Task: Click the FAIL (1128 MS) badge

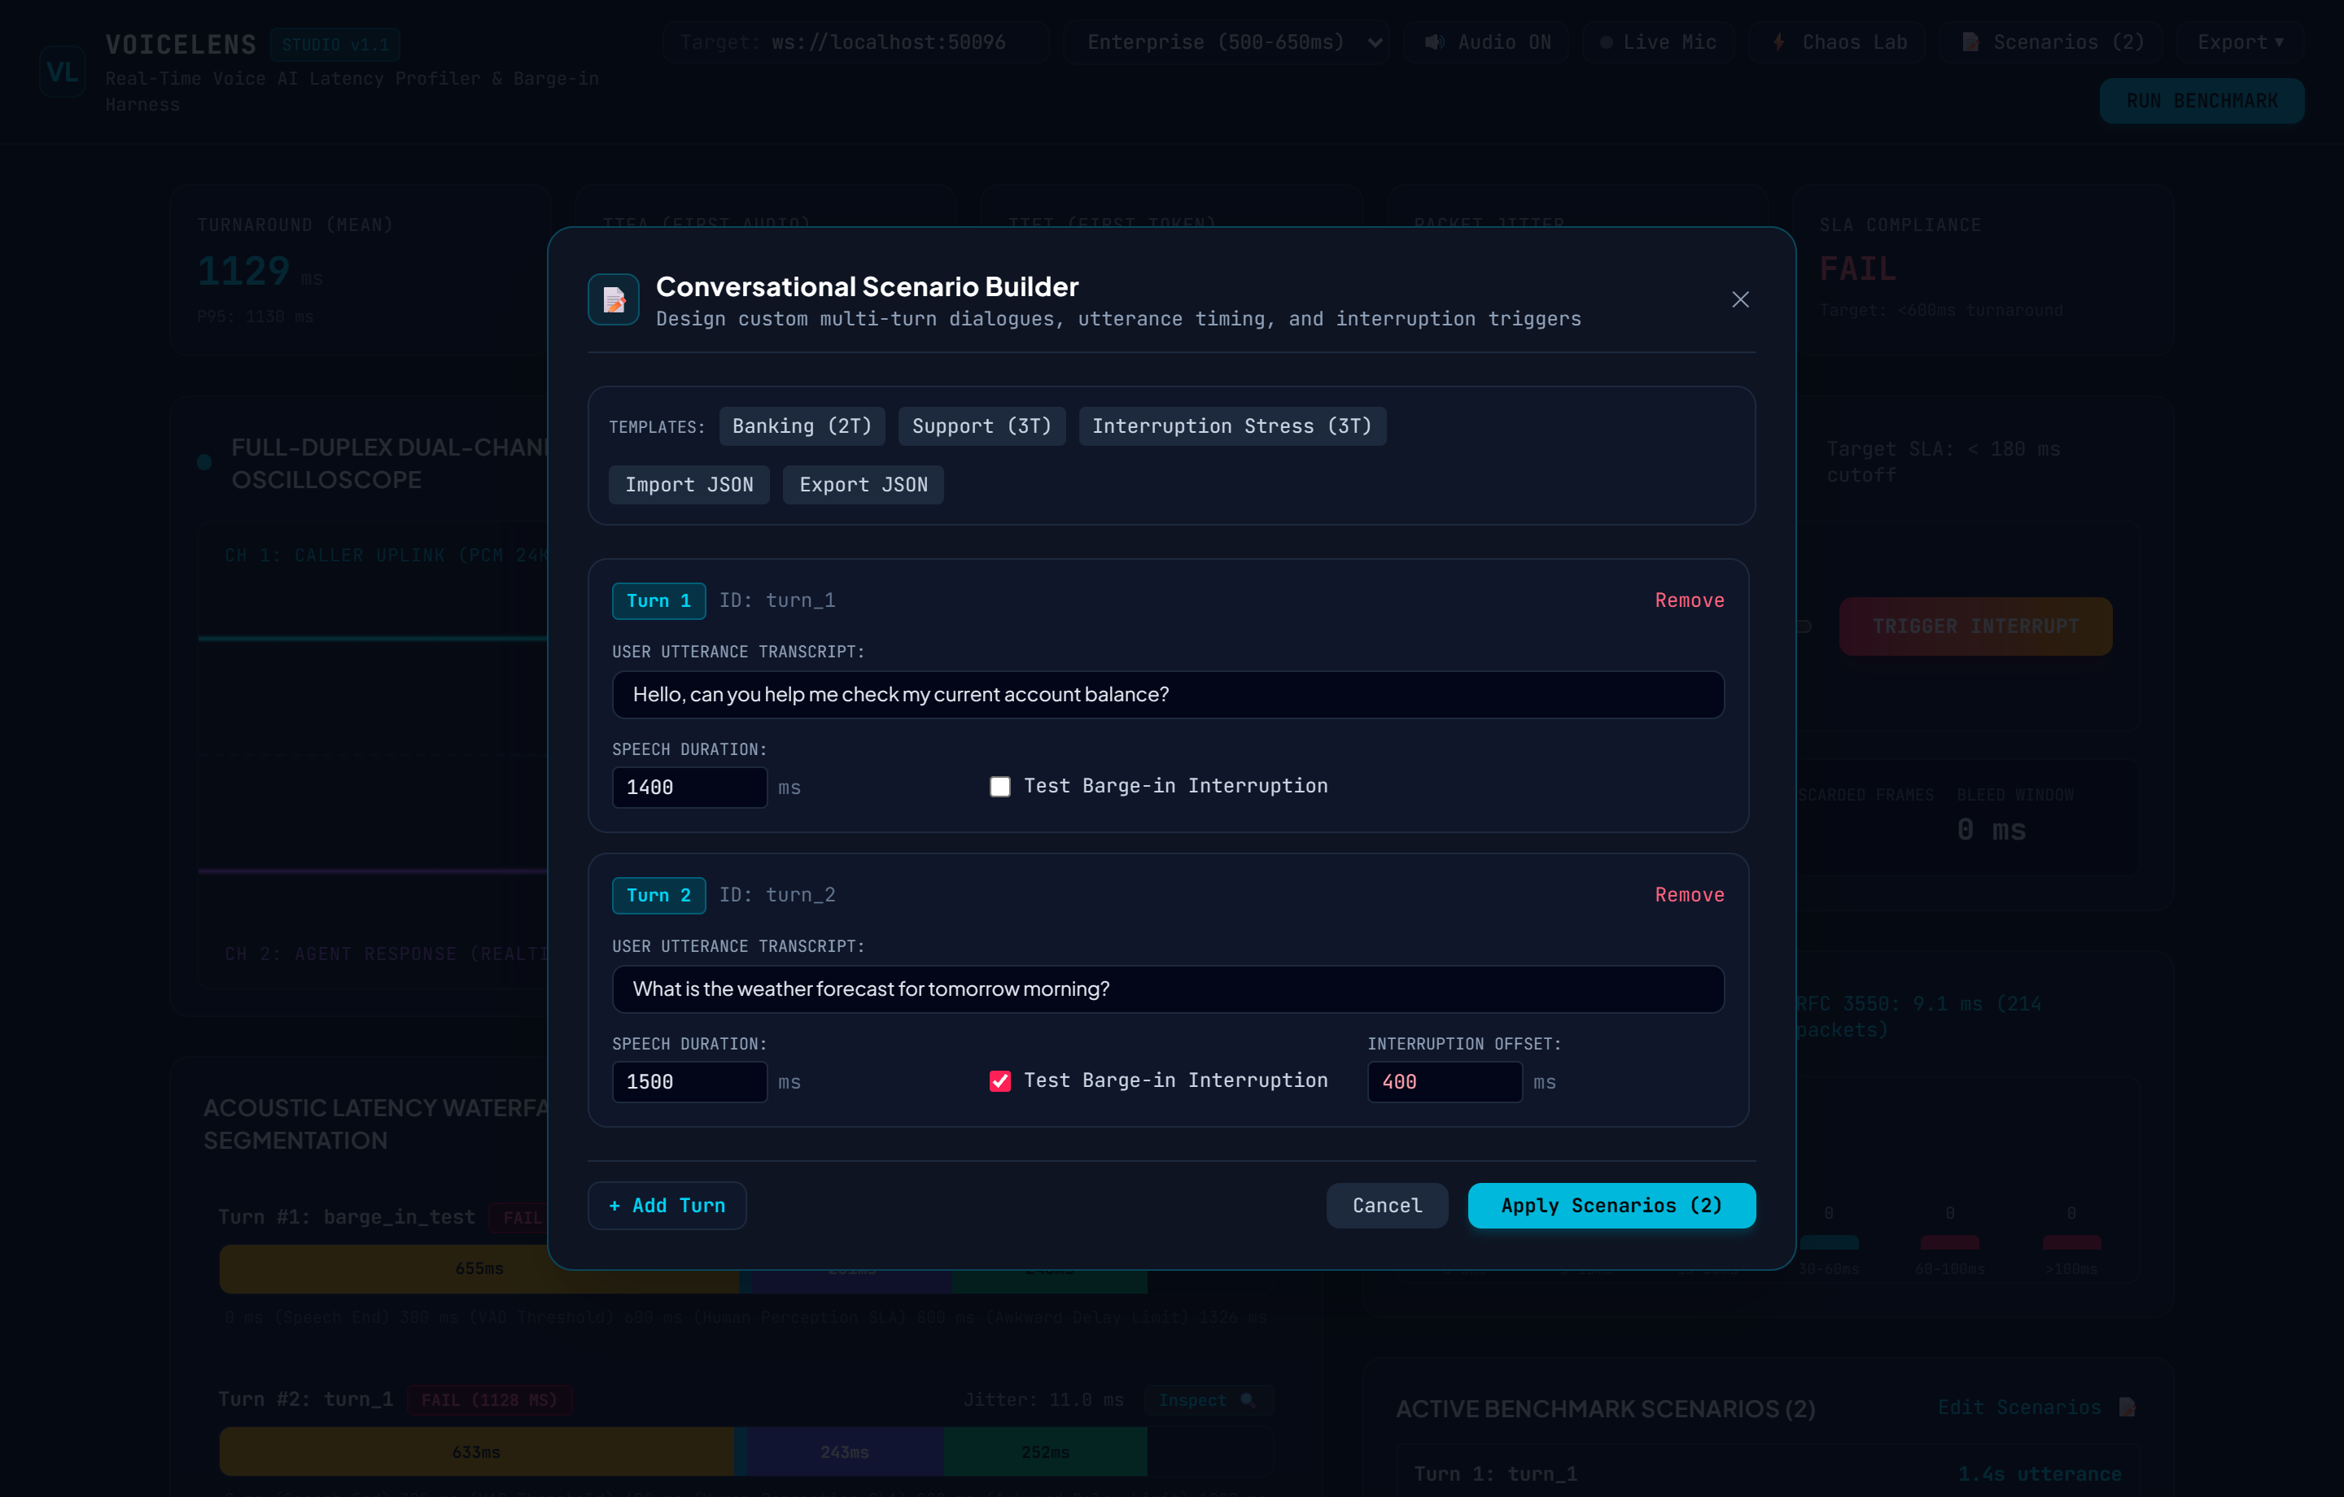Action: [x=488, y=1401]
